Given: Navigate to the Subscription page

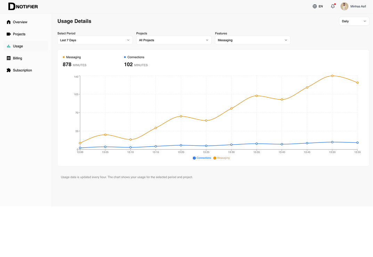Looking at the screenshot, I should 22,70.
